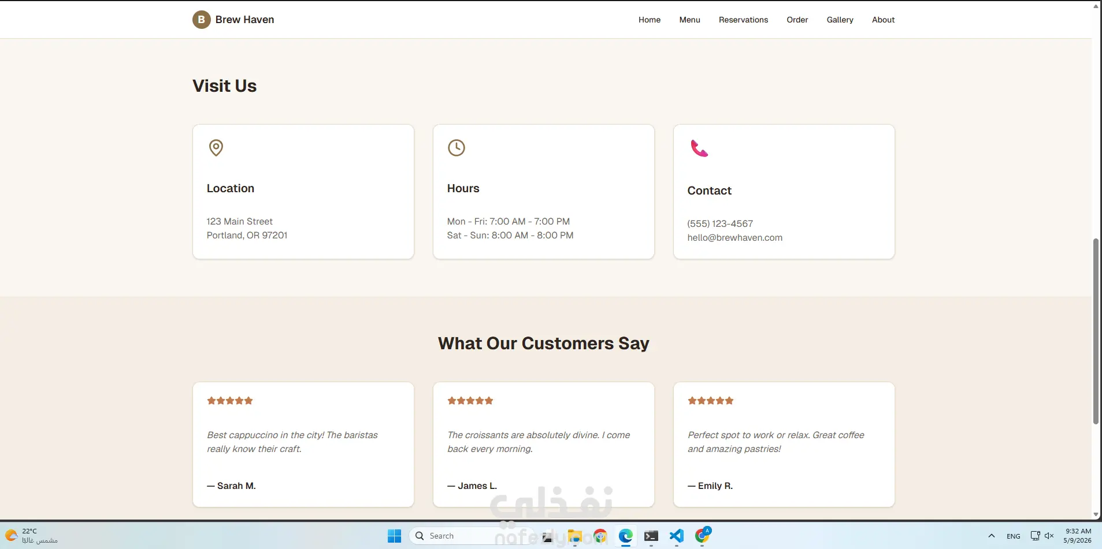Screen dimensions: 1102x549
Task: Open File Explorer from the taskbar
Action: [x=574, y=536]
